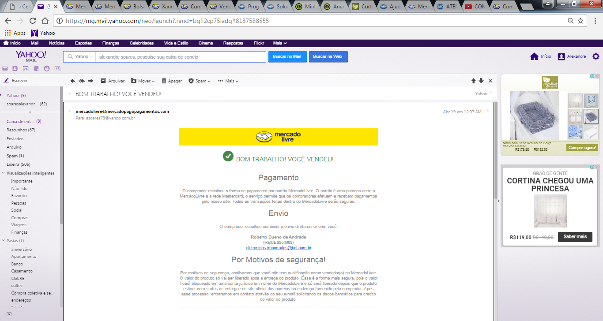Click the mail search input field
The width and height of the screenshot is (603, 321).
pos(181,57)
